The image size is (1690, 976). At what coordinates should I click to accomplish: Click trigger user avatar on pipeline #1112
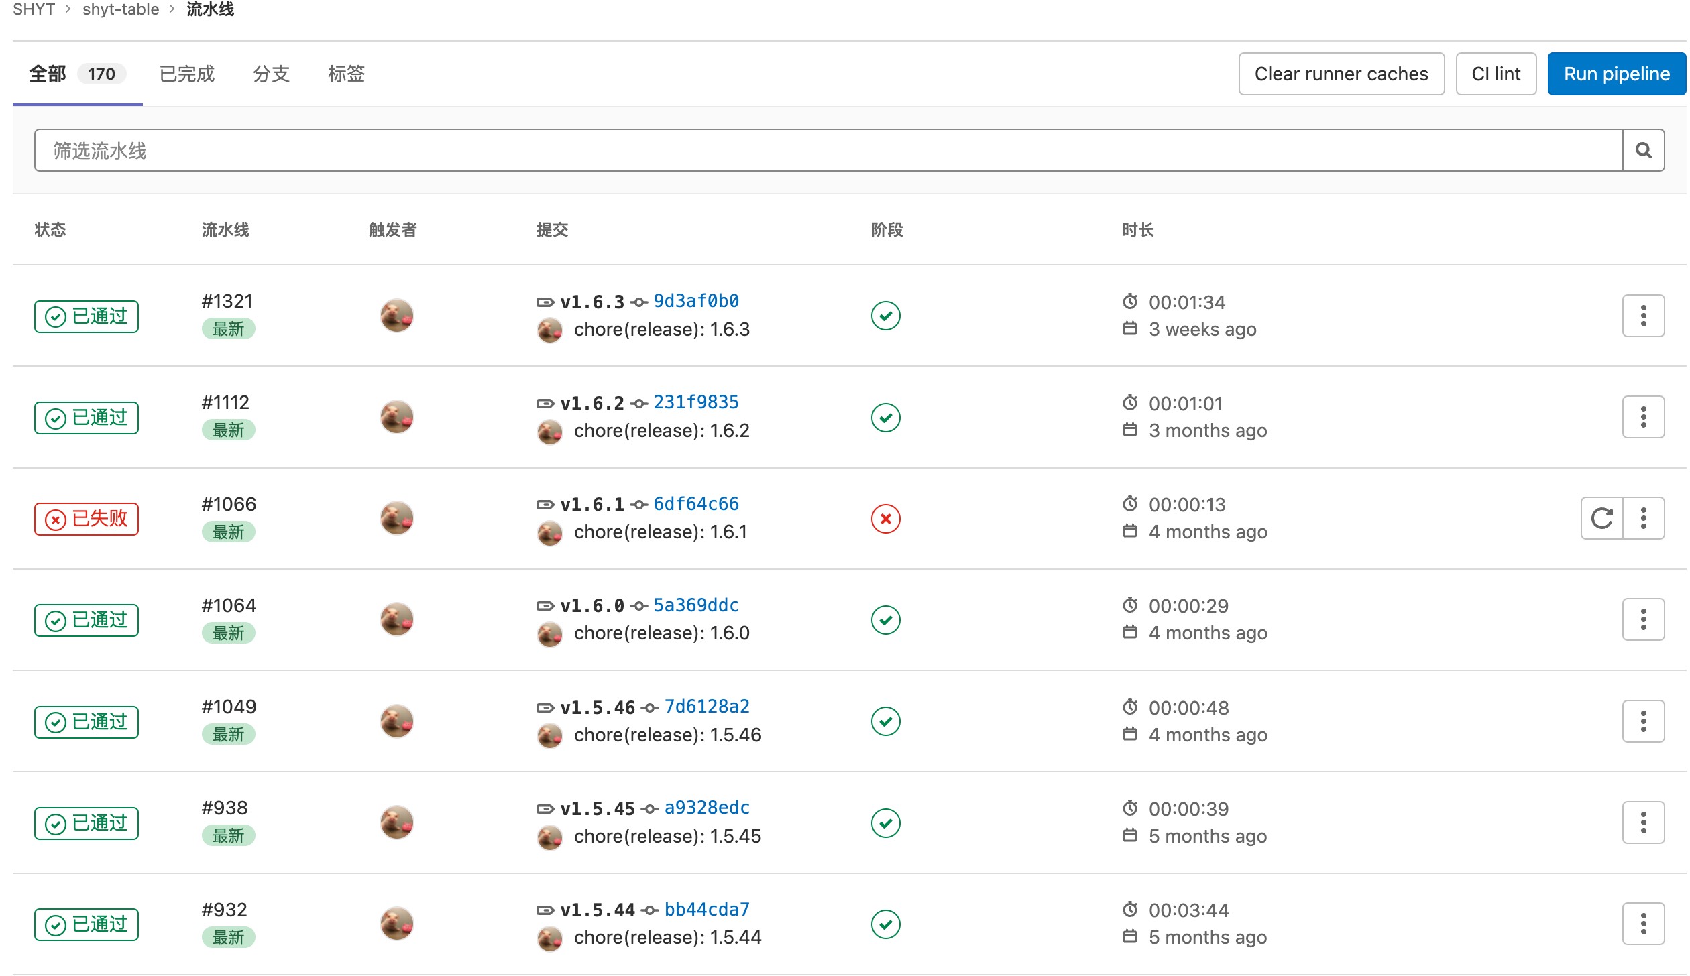[x=397, y=417]
